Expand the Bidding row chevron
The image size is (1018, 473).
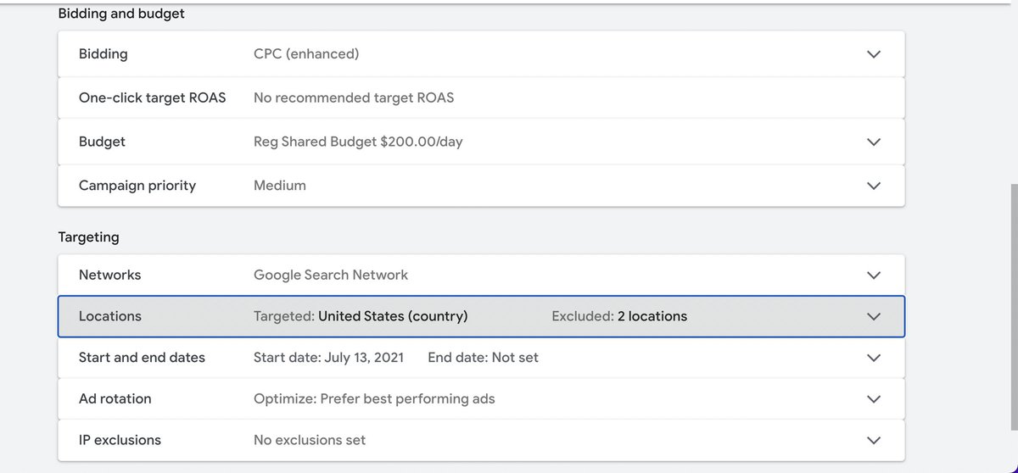coord(874,54)
